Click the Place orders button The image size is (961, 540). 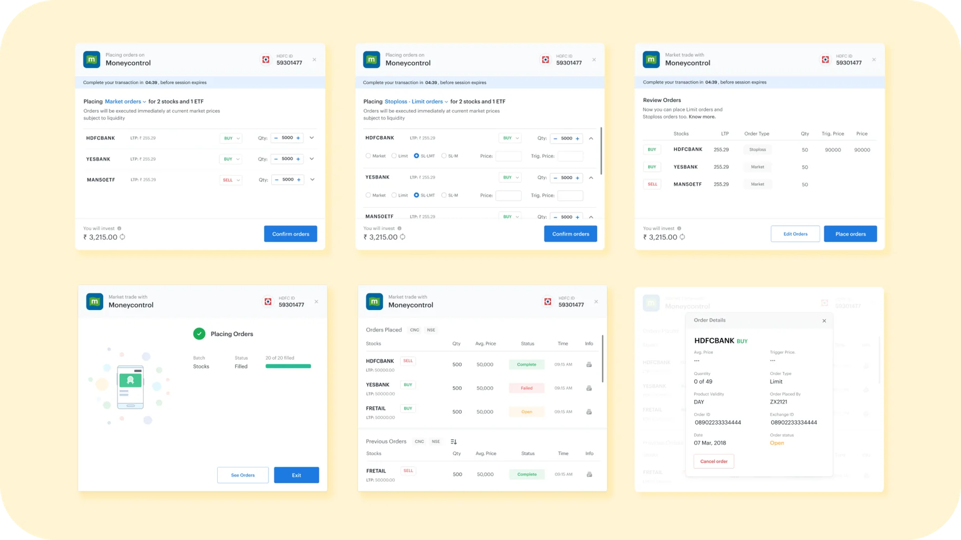click(x=850, y=234)
